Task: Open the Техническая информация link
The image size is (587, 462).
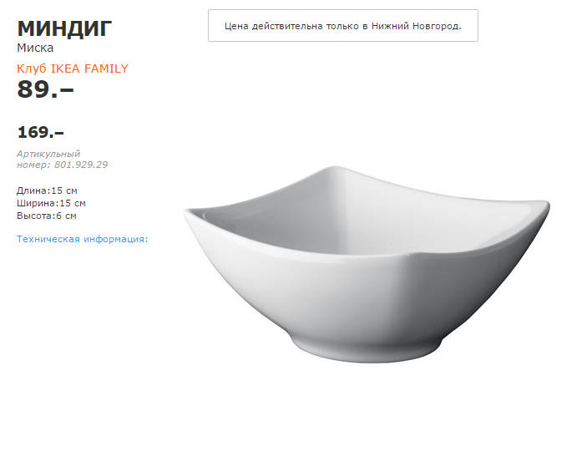Action: pyautogui.click(x=83, y=239)
